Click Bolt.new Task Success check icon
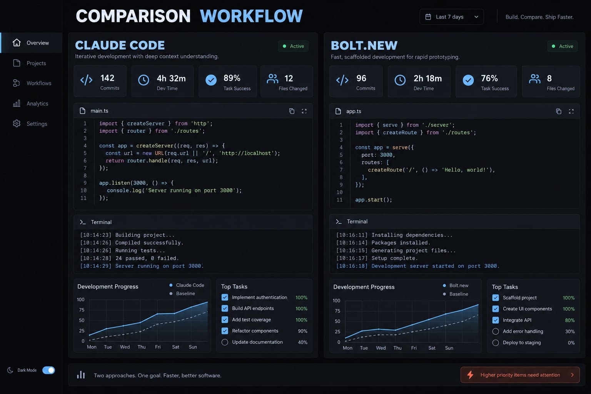Screen dimensions: 591x394 [x=468, y=80]
